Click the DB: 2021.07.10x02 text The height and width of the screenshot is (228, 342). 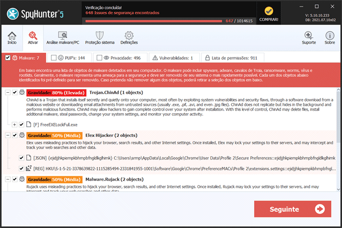[320, 19]
